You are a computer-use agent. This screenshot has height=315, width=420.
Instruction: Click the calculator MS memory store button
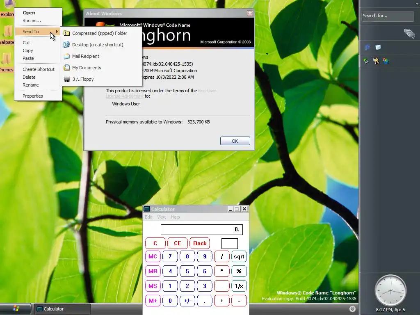pos(153,286)
